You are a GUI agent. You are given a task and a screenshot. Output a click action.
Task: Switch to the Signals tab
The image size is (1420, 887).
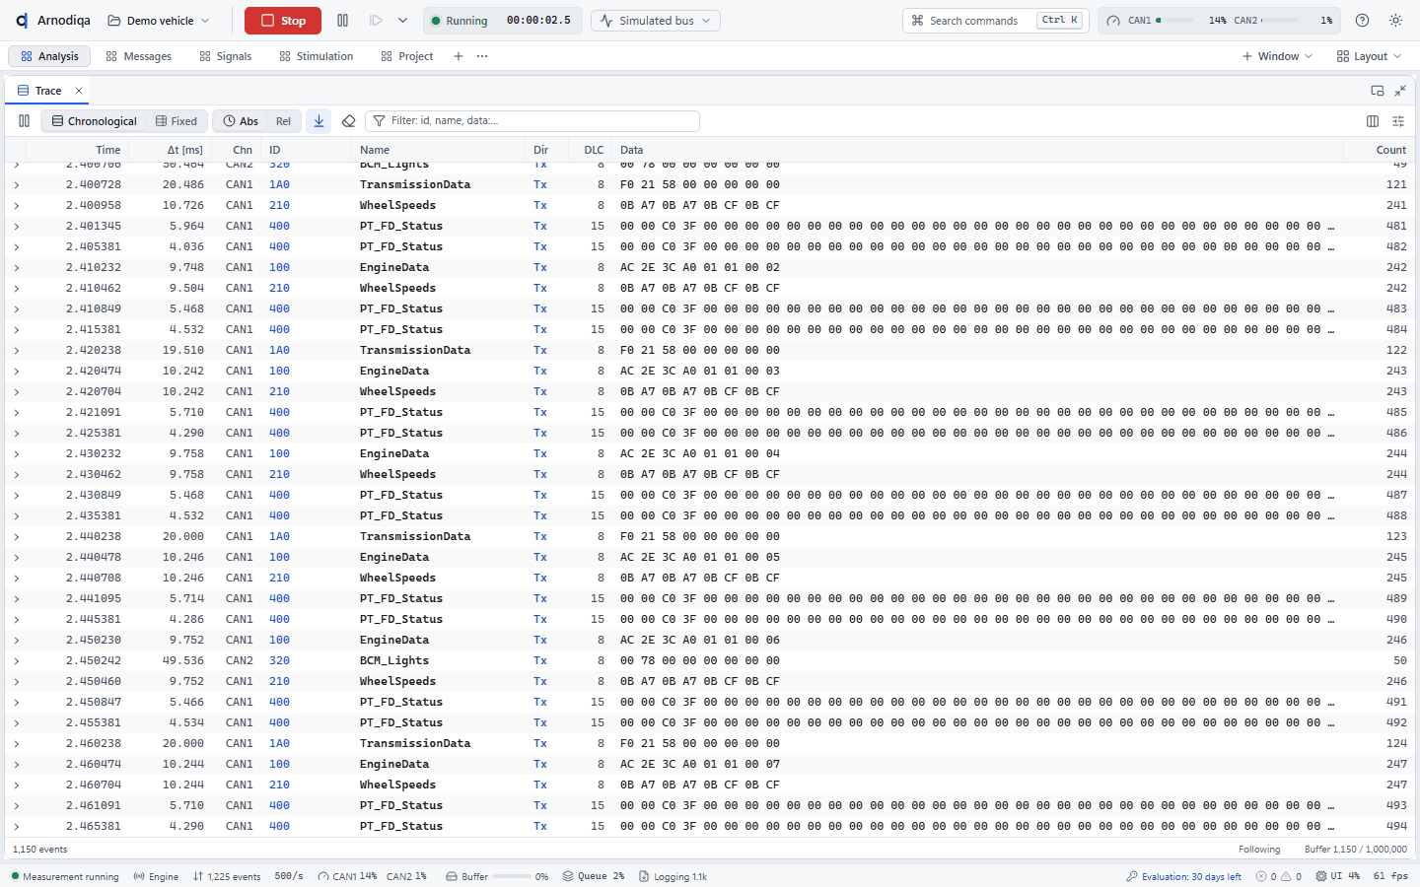pyautogui.click(x=226, y=56)
